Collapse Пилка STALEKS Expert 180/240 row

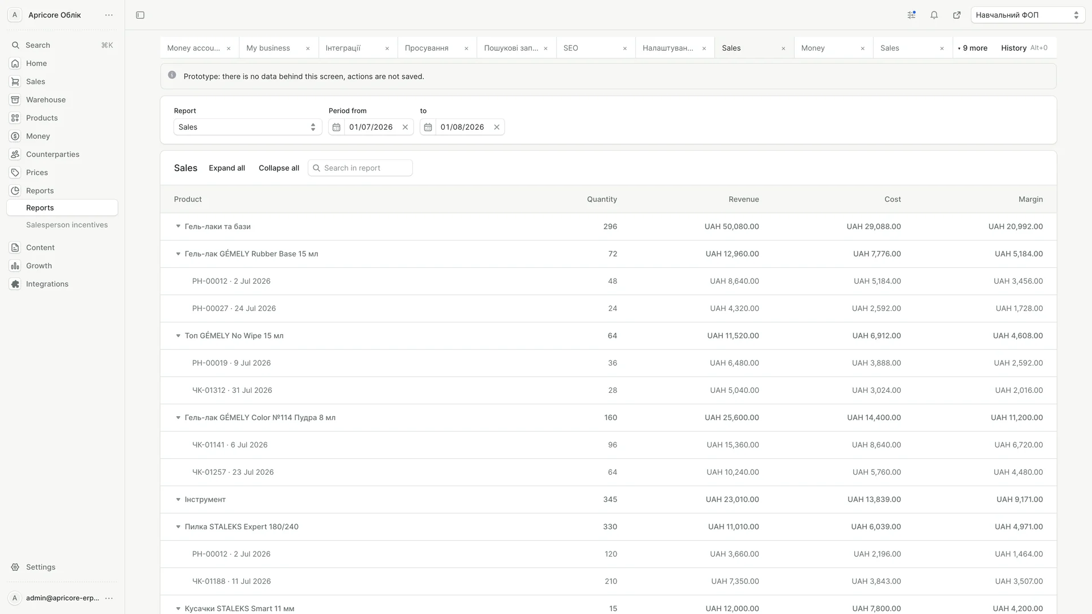tap(178, 526)
